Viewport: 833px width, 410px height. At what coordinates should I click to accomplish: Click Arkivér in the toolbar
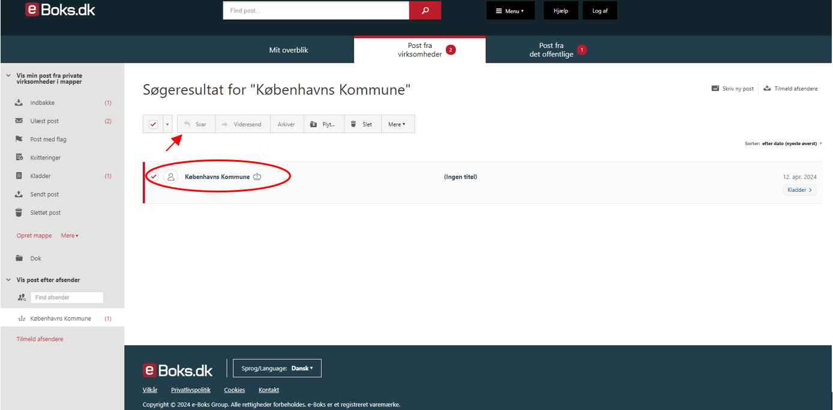[287, 124]
